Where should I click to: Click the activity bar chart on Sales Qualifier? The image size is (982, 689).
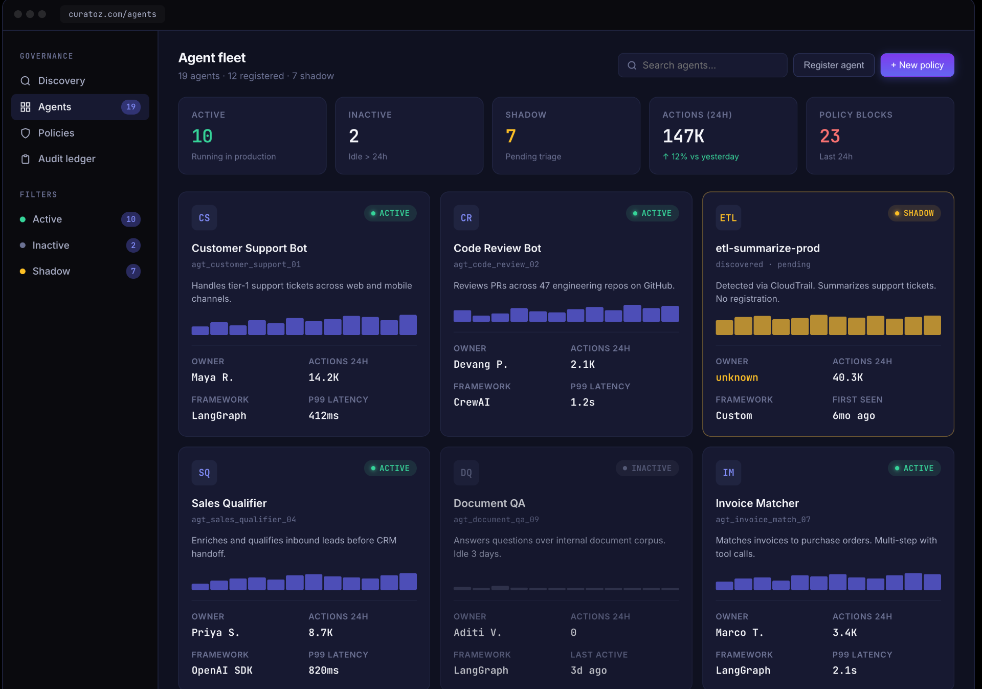304,582
